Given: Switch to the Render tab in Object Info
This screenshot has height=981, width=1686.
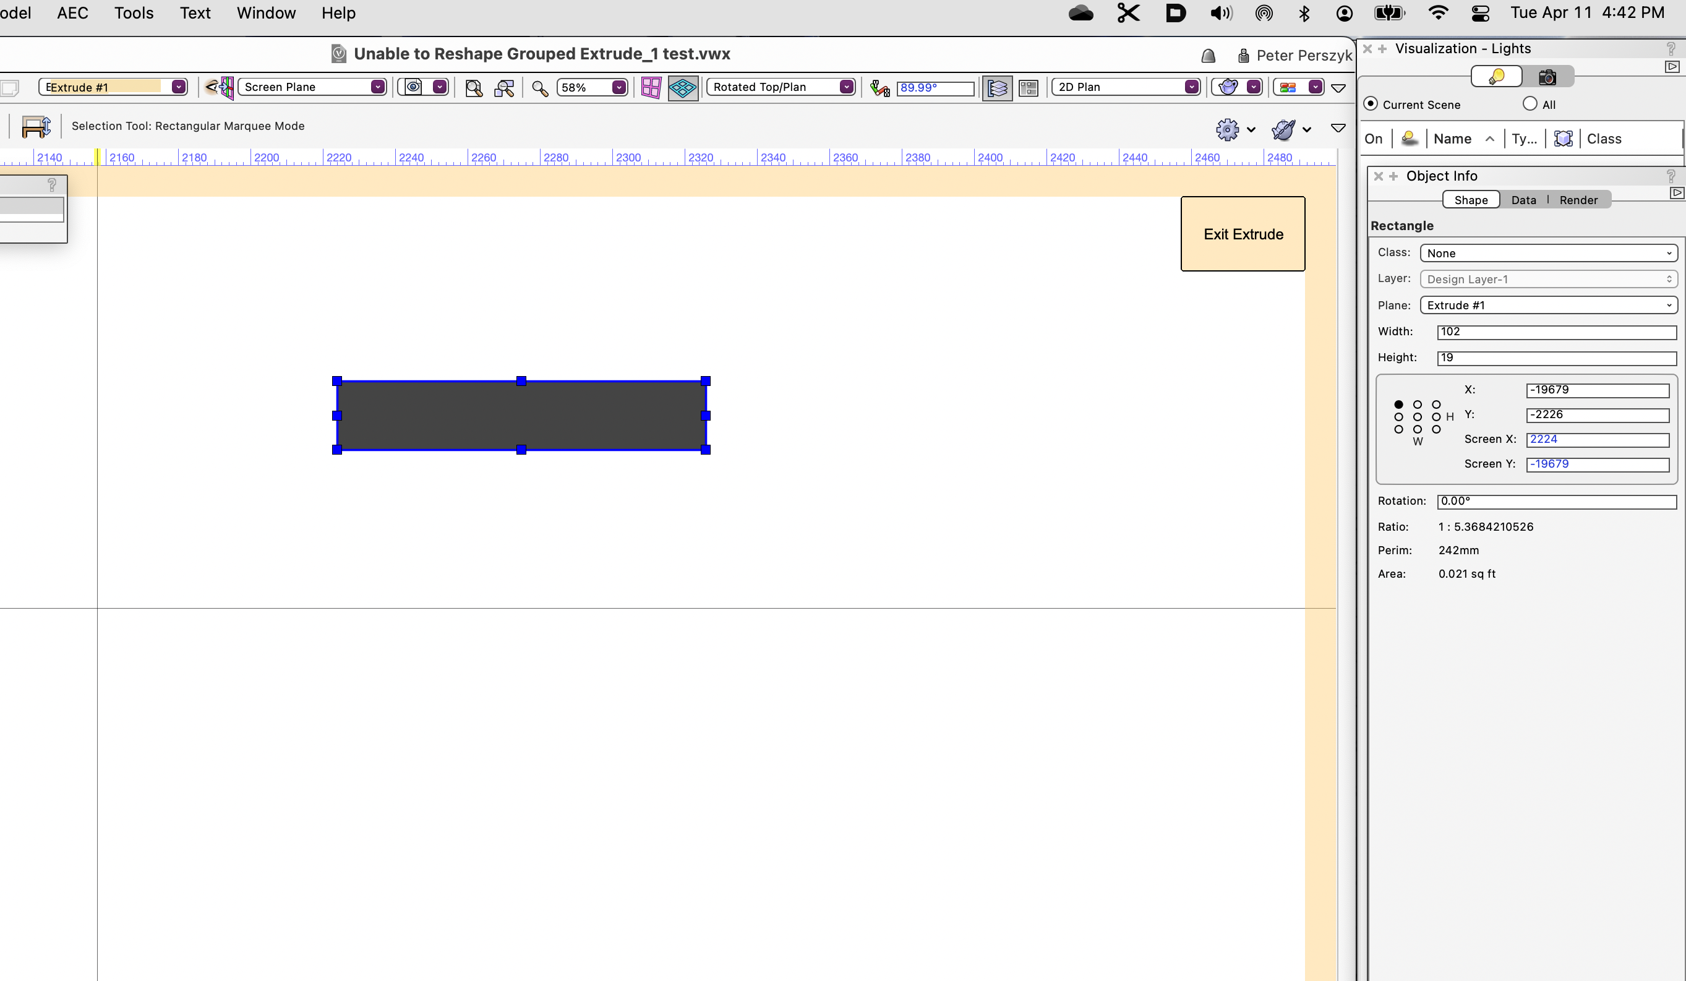Looking at the screenshot, I should [1579, 199].
